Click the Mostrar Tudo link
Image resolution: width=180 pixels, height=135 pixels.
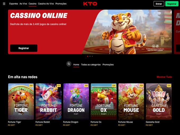(x=164, y=77)
